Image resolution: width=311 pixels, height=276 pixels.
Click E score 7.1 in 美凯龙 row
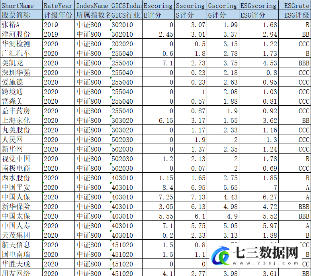tap(158, 63)
